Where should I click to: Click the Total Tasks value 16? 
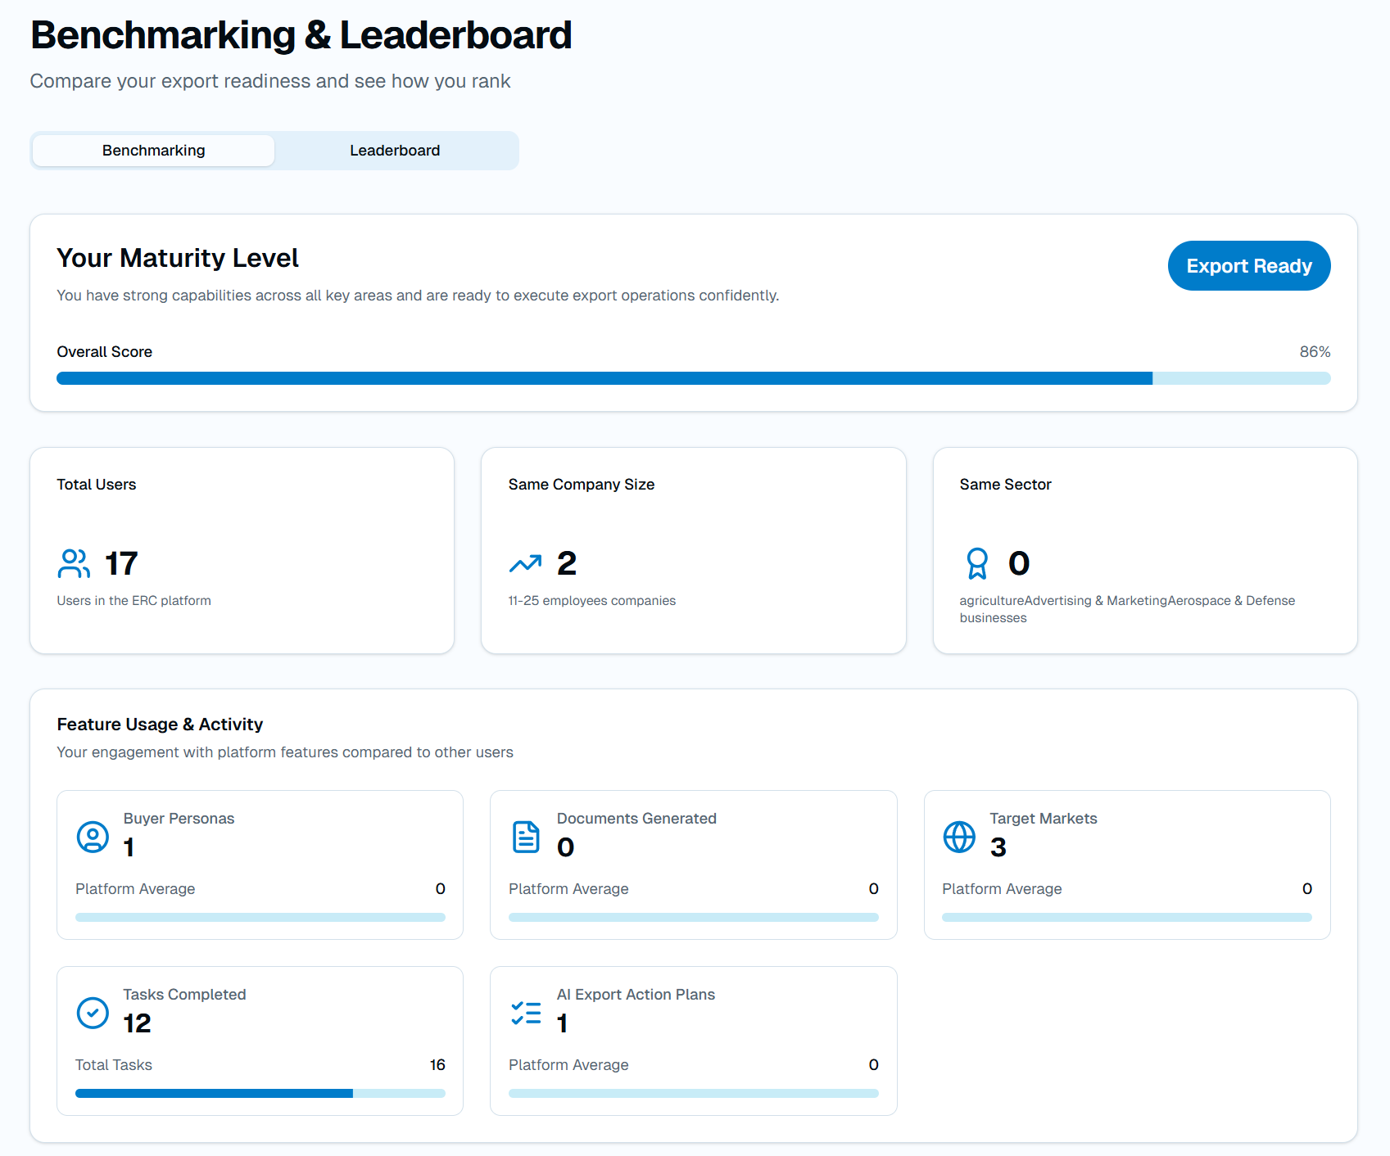437,1065
